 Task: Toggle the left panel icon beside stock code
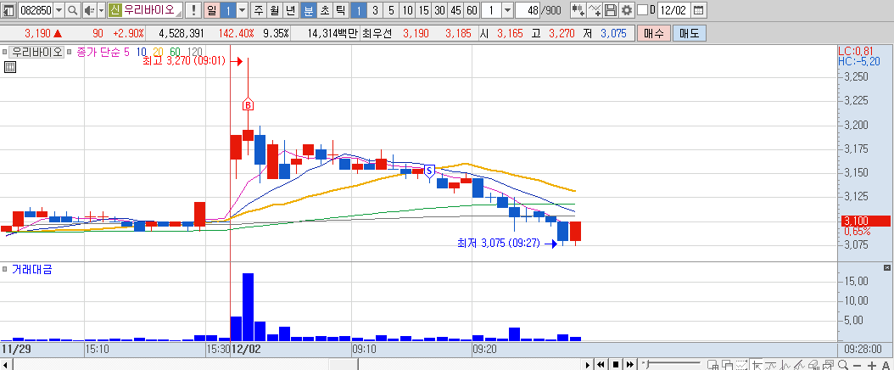8,10
